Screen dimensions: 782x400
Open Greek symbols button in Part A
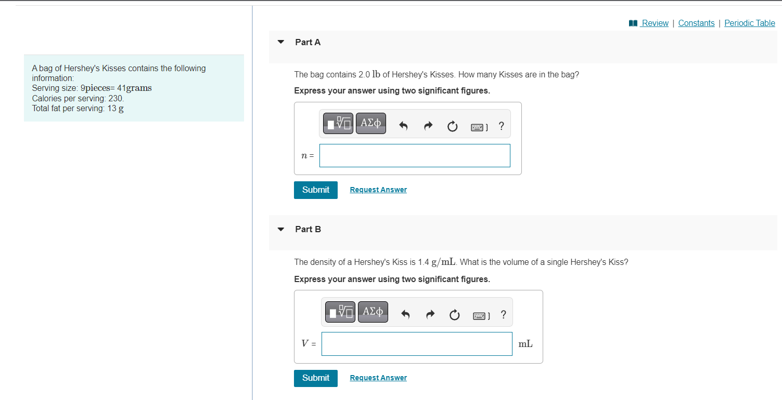(x=371, y=124)
